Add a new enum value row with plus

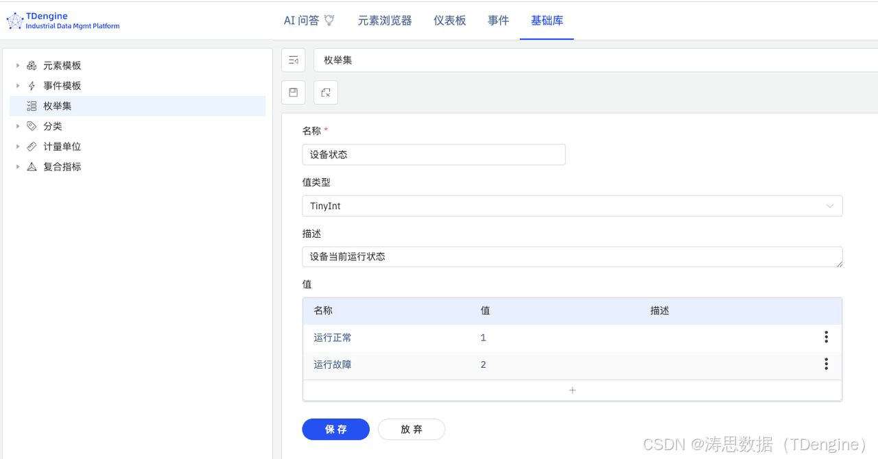(572, 390)
